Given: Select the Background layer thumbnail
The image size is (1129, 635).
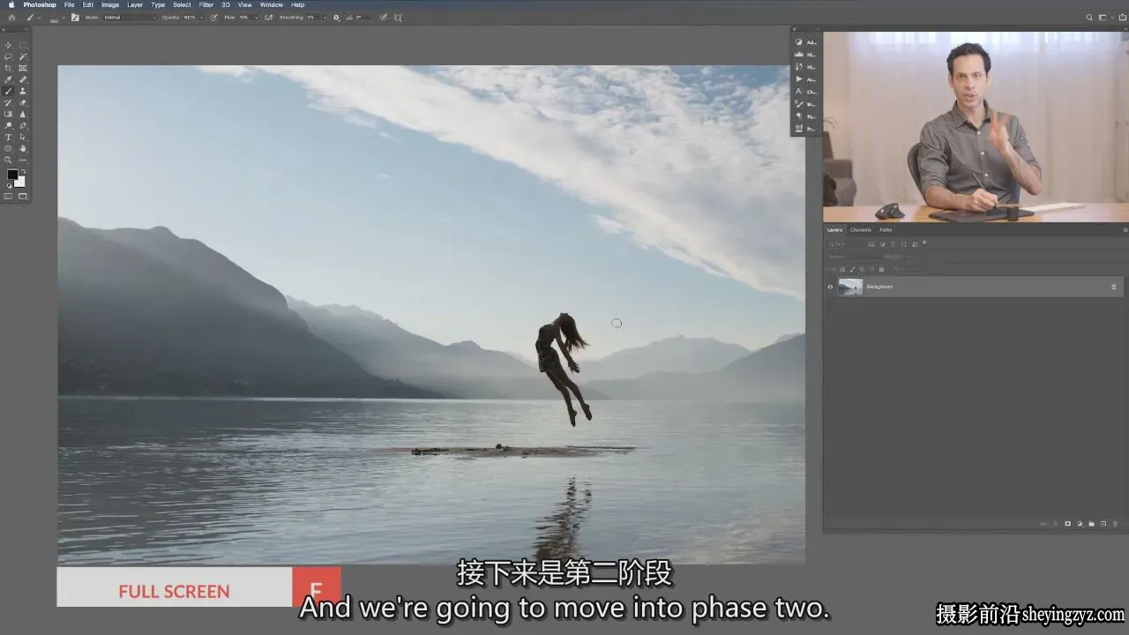Looking at the screenshot, I should point(850,287).
